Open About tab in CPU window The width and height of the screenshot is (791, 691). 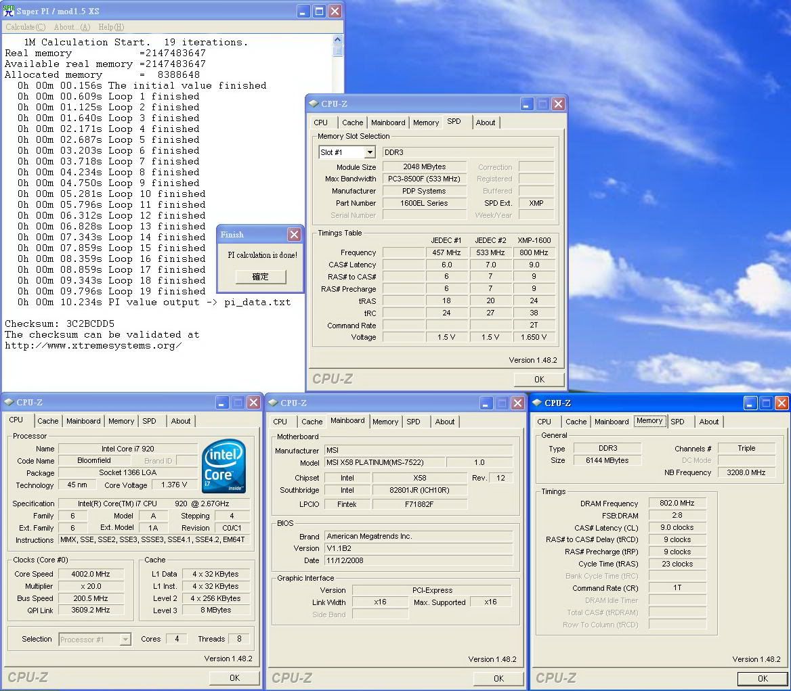(181, 421)
